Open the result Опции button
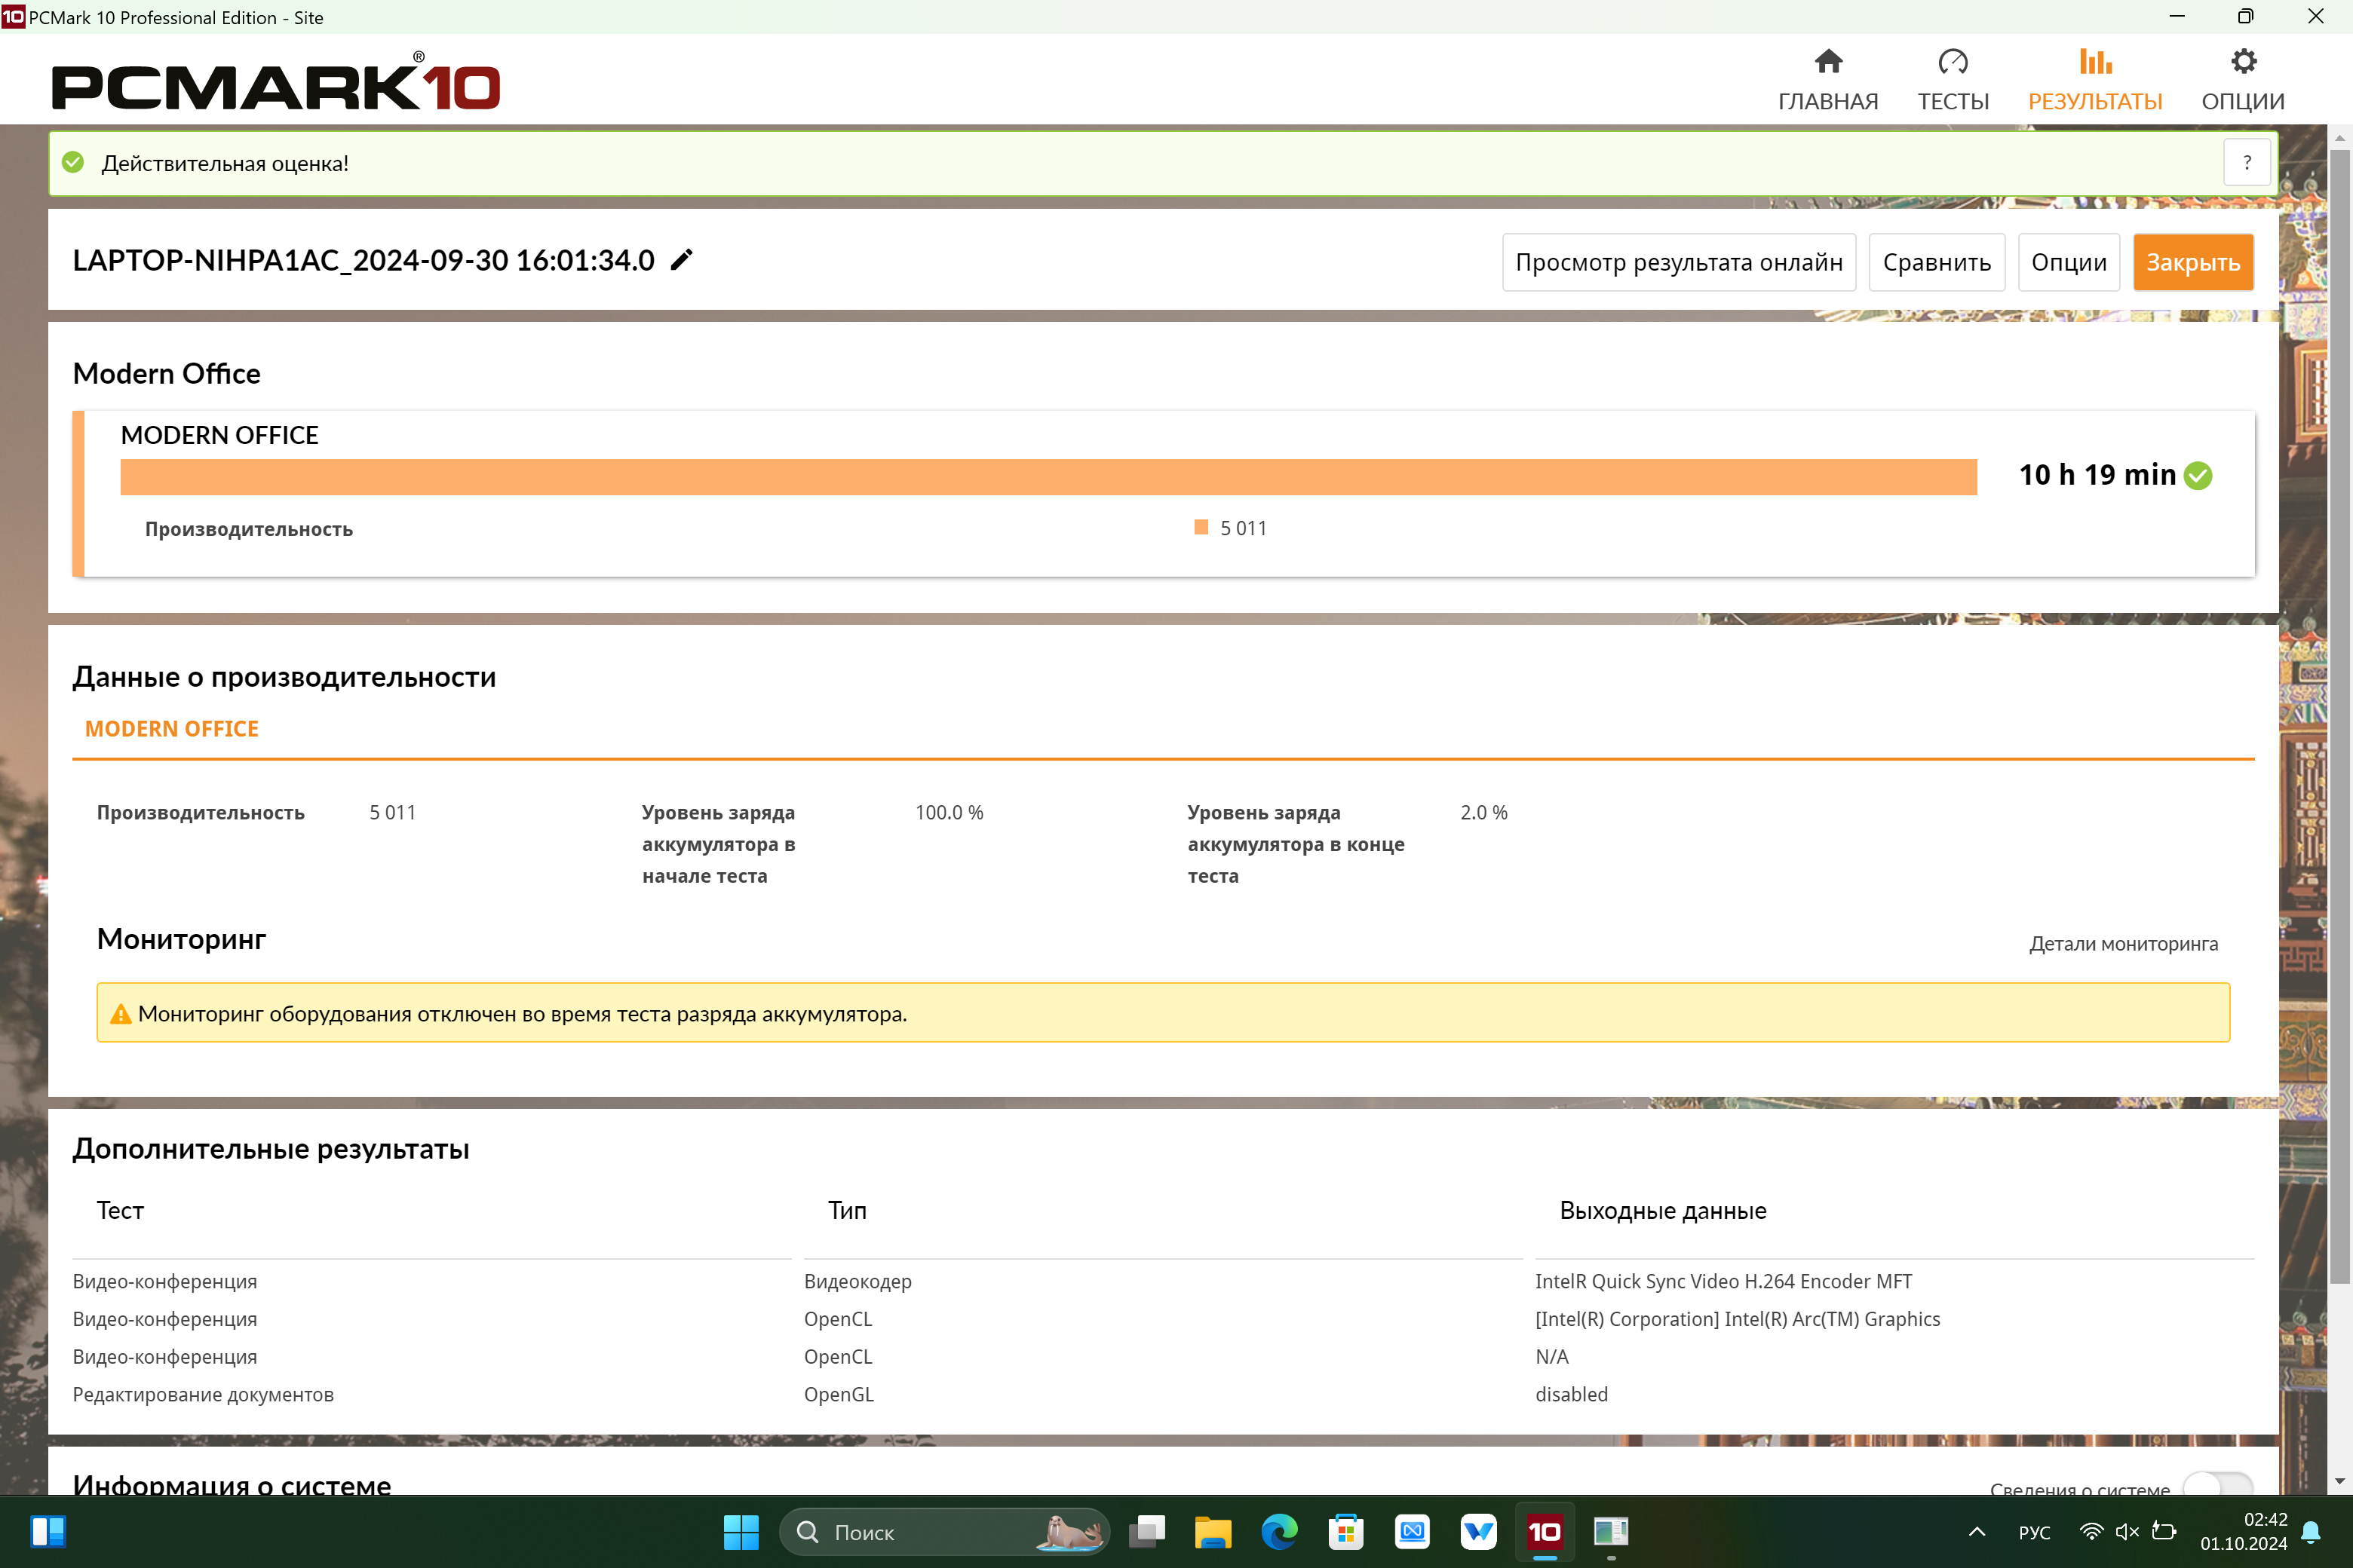This screenshot has height=1568, width=2353. click(2068, 262)
